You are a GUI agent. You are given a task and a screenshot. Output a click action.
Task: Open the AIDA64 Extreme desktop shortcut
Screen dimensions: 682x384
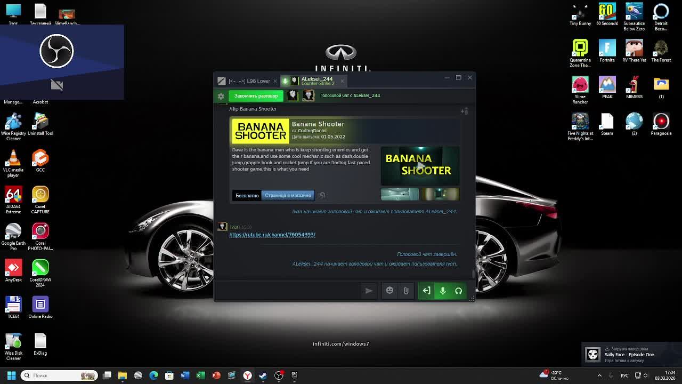[13, 200]
